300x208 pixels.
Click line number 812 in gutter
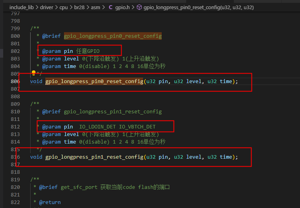coord(15,127)
